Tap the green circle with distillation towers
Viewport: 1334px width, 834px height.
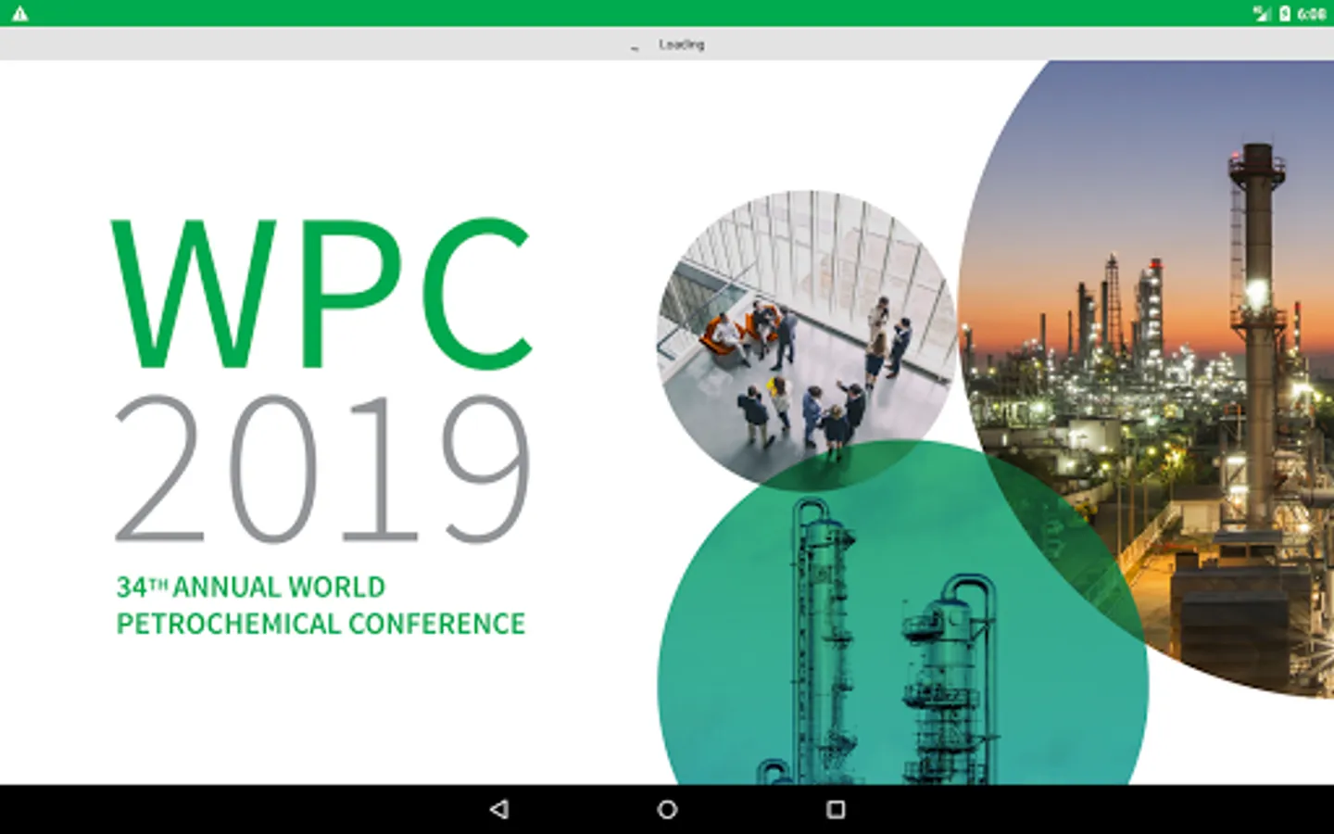pyautogui.click(x=903, y=613)
